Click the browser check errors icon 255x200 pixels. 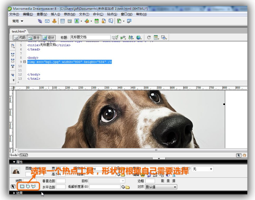(115, 37)
